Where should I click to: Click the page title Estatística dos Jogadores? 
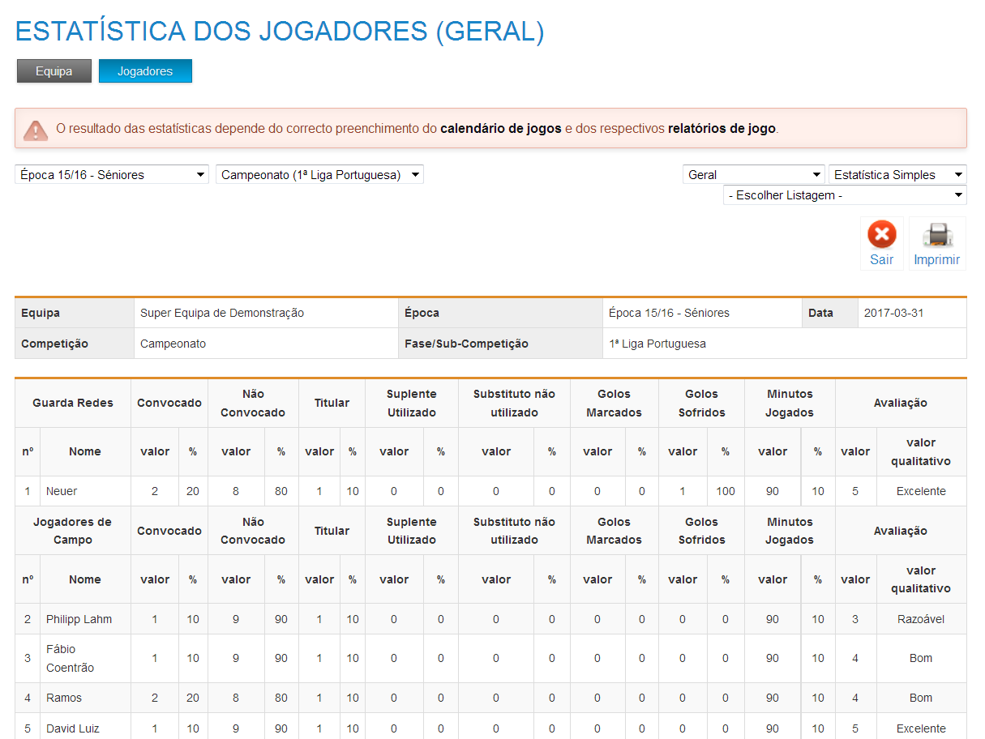tap(280, 31)
